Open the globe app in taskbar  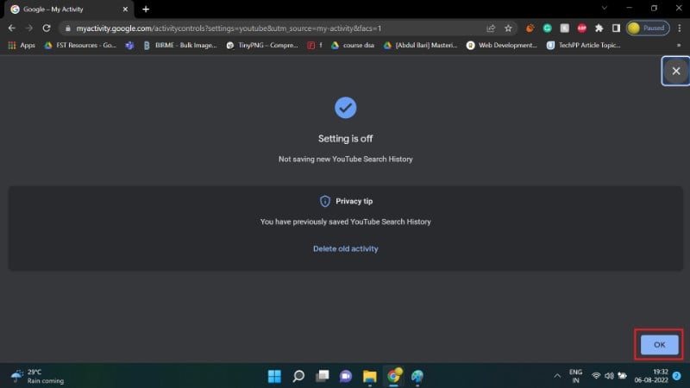click(417, 376)
